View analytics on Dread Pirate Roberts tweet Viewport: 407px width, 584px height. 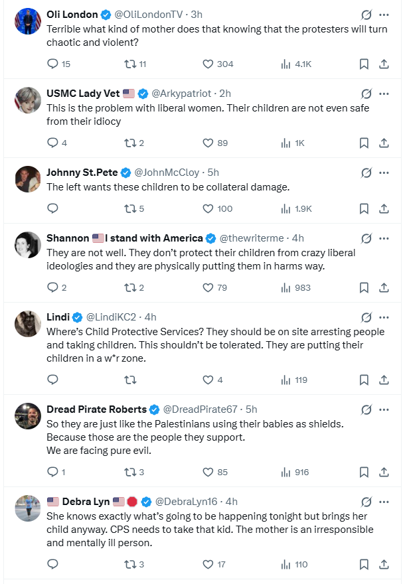click(286, 472)
